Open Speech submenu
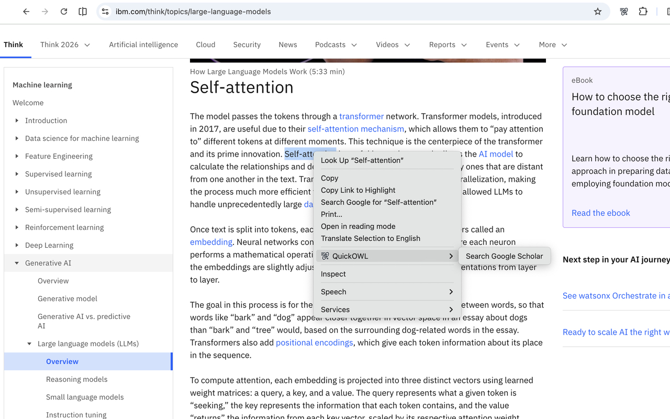The width and height of the screenshot is (670, 419). [387, 292]
